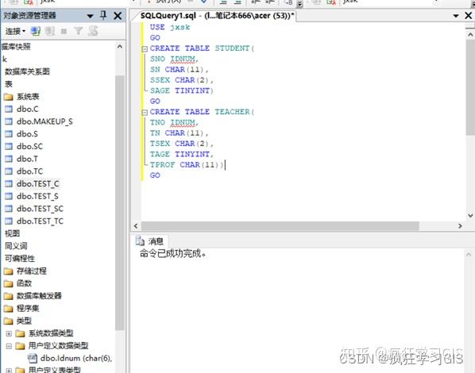Select the 消息 results tab
The image size is (475, 373).
coord(150,241)
